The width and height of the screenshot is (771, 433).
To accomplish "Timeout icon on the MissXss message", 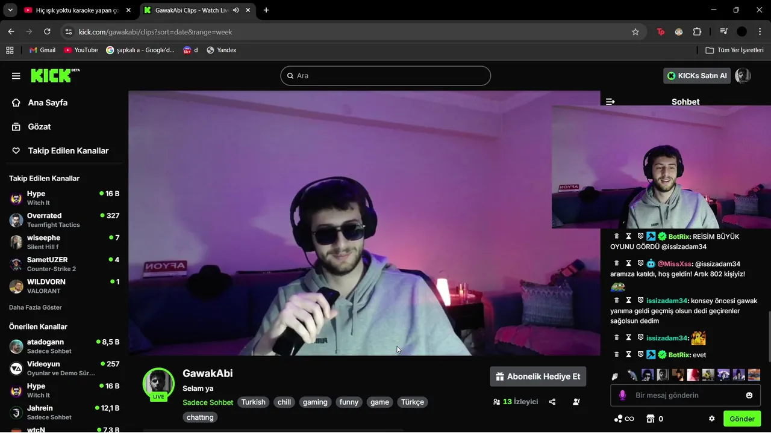I will click(x=628, y=263).
